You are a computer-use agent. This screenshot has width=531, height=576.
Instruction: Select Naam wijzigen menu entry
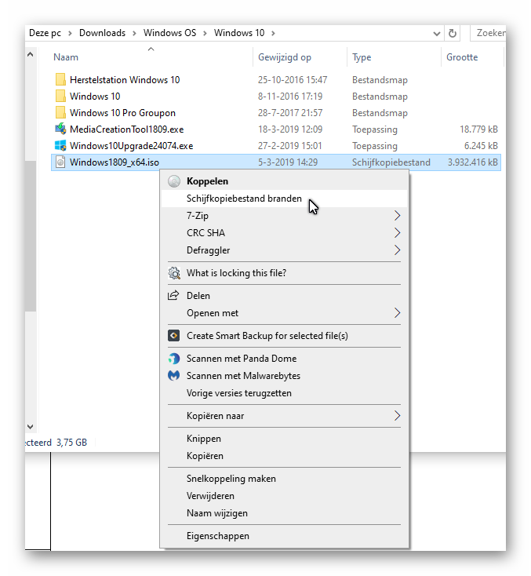click(x=217, y=513)
